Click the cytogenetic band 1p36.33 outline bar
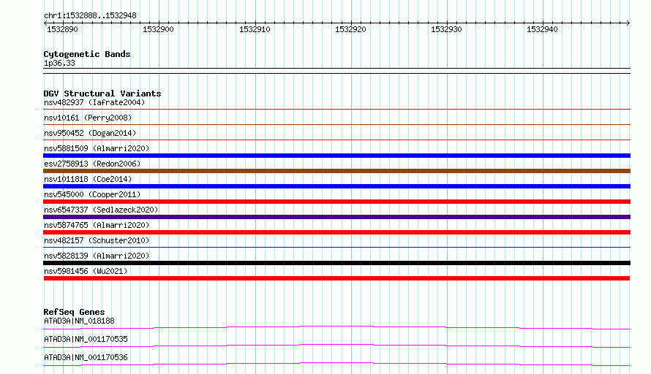 [336, 71]
